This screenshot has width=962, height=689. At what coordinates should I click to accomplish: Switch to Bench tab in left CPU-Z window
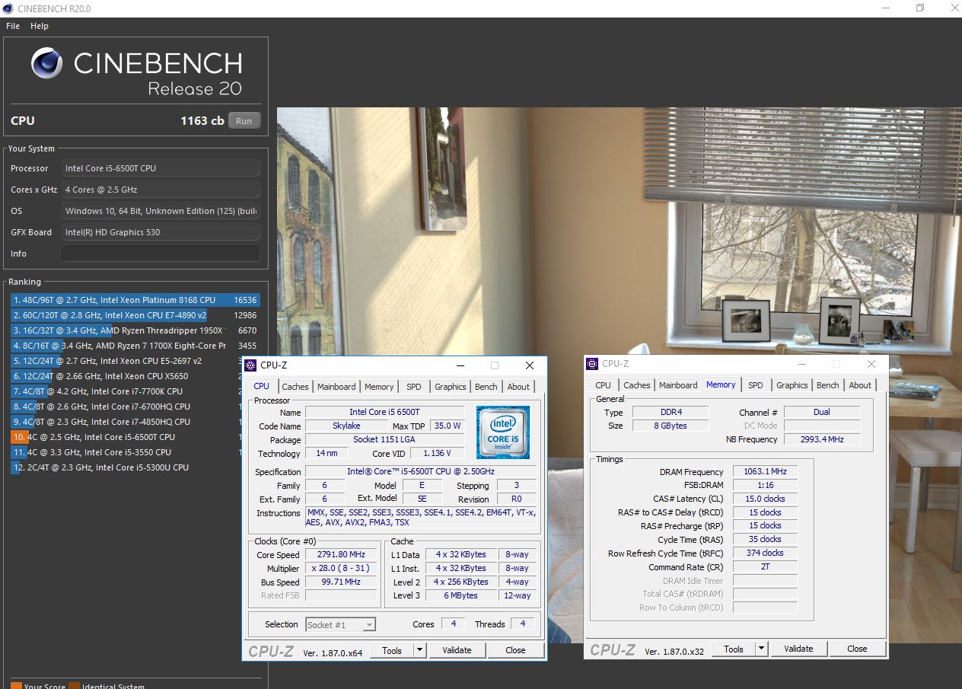coord(486,387)
